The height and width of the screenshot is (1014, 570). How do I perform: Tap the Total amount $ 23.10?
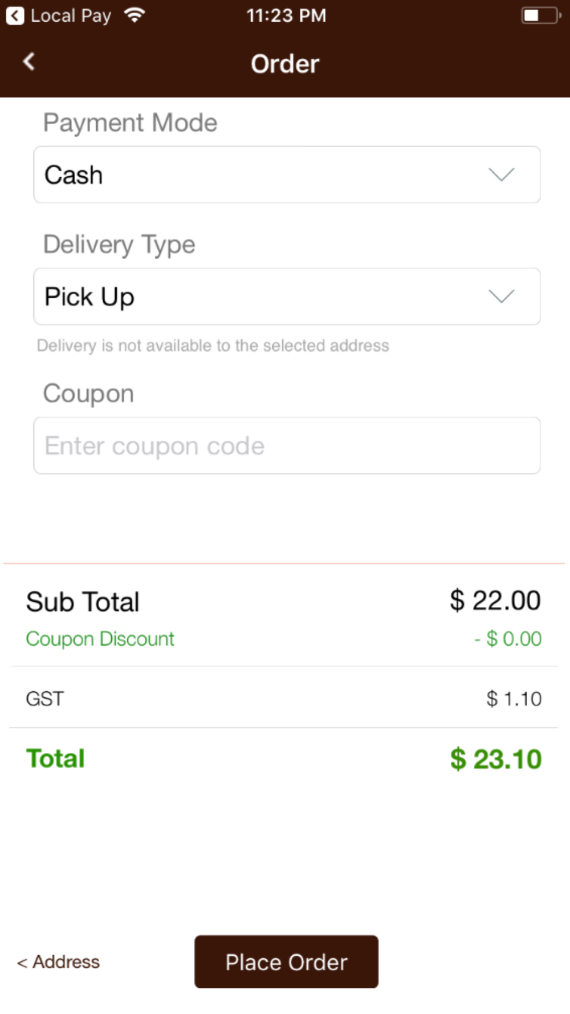496,759
